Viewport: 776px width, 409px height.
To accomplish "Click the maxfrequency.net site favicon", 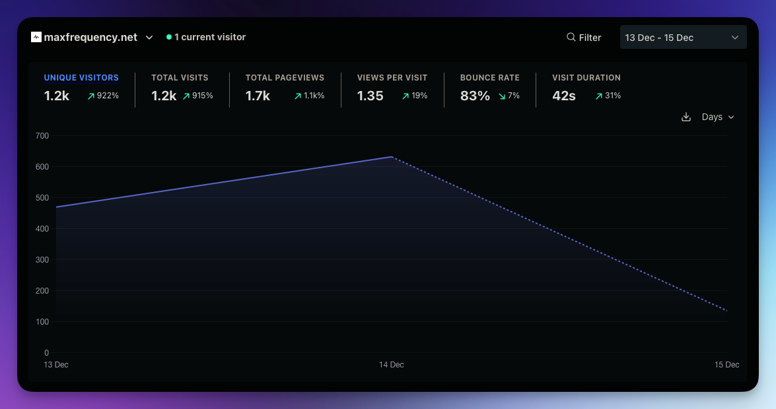I will (x=36, y=38).
